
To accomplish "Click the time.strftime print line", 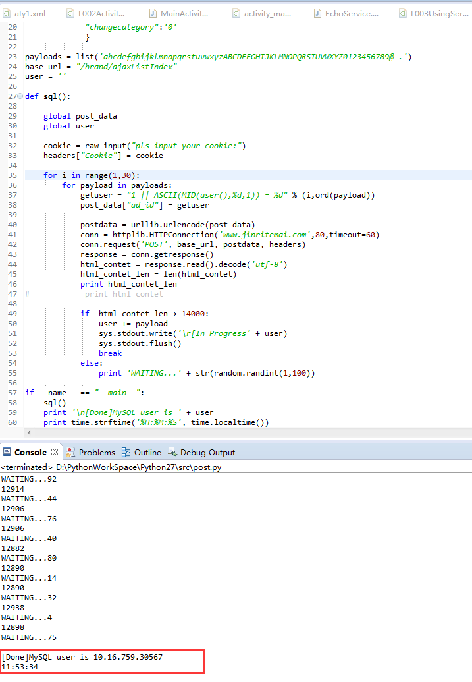I will pos(156,422).
